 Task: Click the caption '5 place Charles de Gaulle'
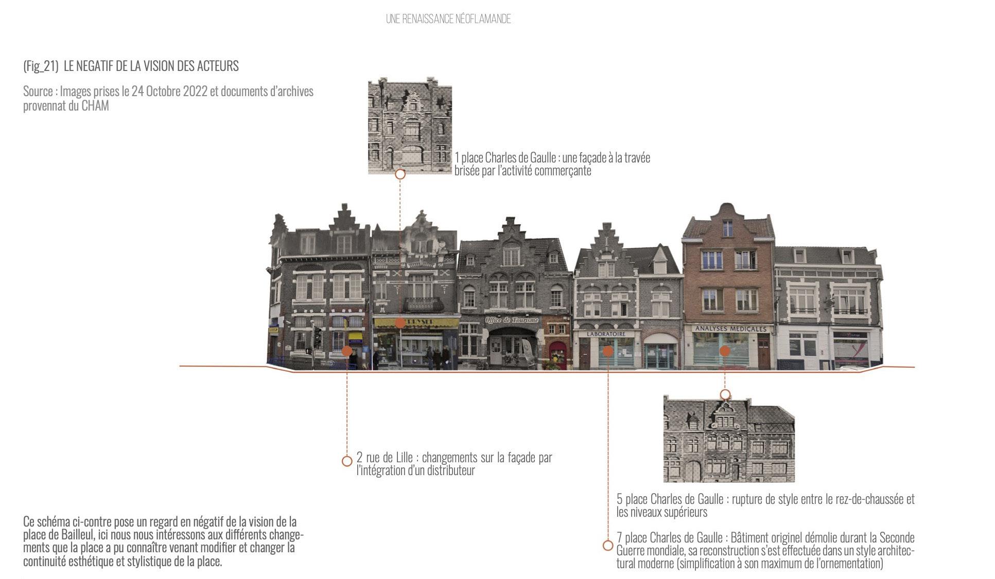(x=765, y=505)
